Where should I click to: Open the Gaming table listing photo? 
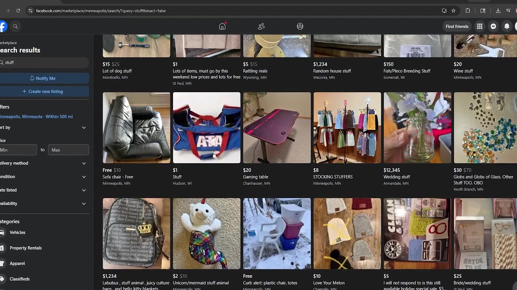pos(277,128)
